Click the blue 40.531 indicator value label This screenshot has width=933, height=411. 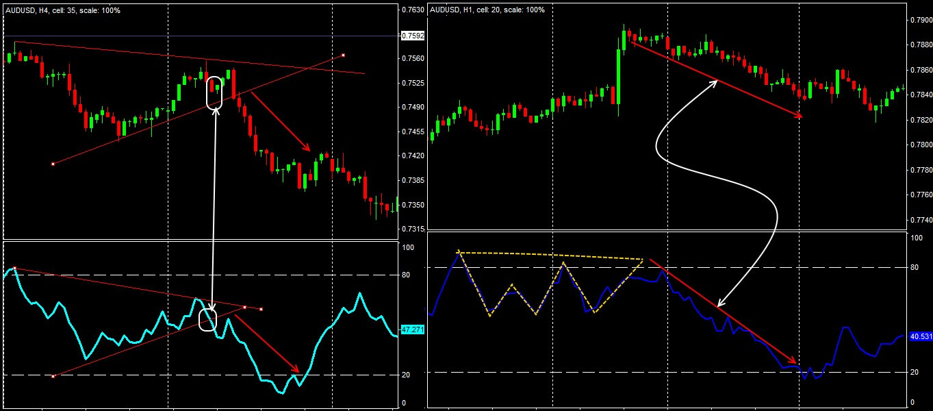click(x=917, y=336)
